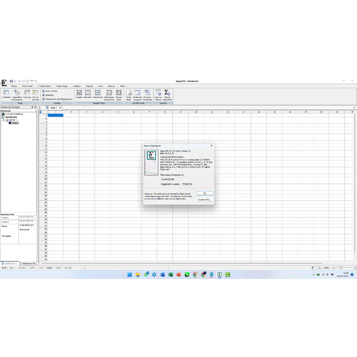This screenshot has width=357, height=357.
Task: Open the Graphs sample file
Action: tap(79, 94)
